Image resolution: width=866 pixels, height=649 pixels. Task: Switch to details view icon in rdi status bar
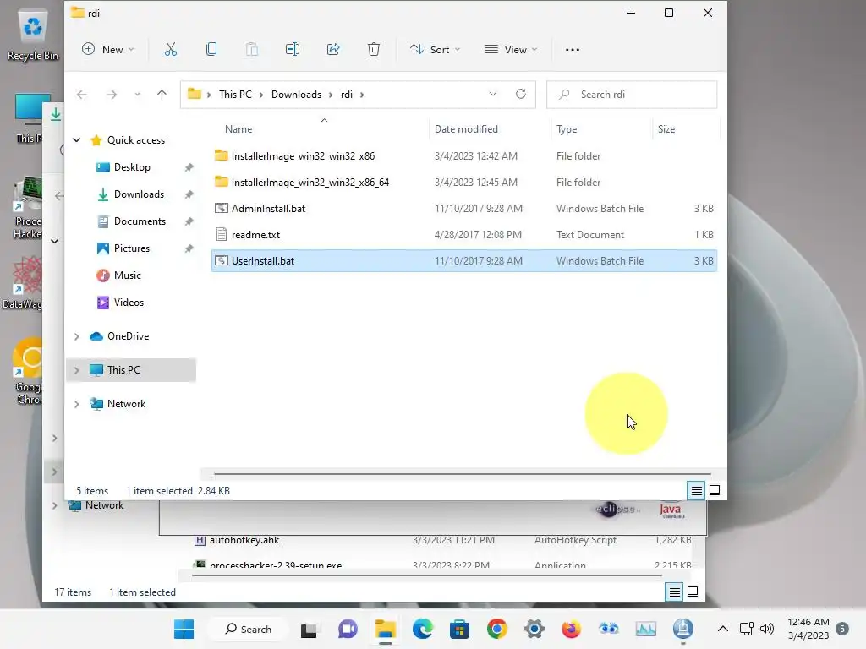697,490
